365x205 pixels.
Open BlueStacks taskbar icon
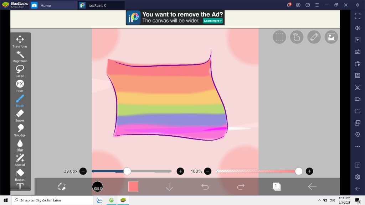[x=123, y=200]
